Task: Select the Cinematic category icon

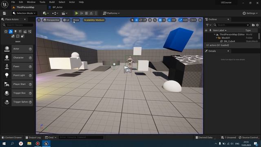Action: click(x=25, y=31)
